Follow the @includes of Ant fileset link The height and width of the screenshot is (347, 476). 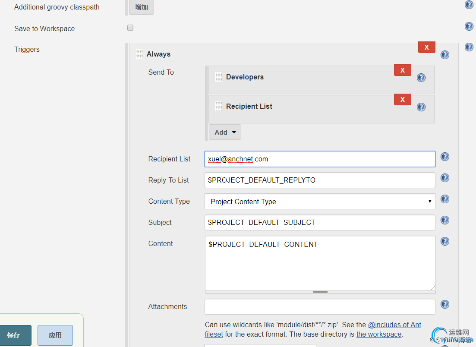[394, 325]
